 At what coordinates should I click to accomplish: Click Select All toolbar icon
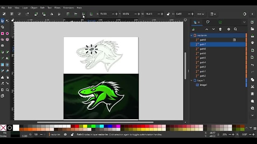(x=4, y=14)
